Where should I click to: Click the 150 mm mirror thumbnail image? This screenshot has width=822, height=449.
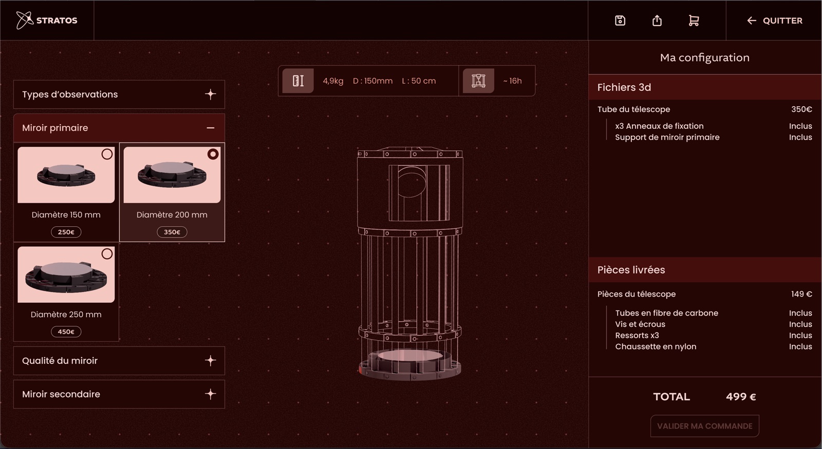pos(66,174)
